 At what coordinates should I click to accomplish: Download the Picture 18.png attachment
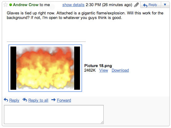[120, 70]
